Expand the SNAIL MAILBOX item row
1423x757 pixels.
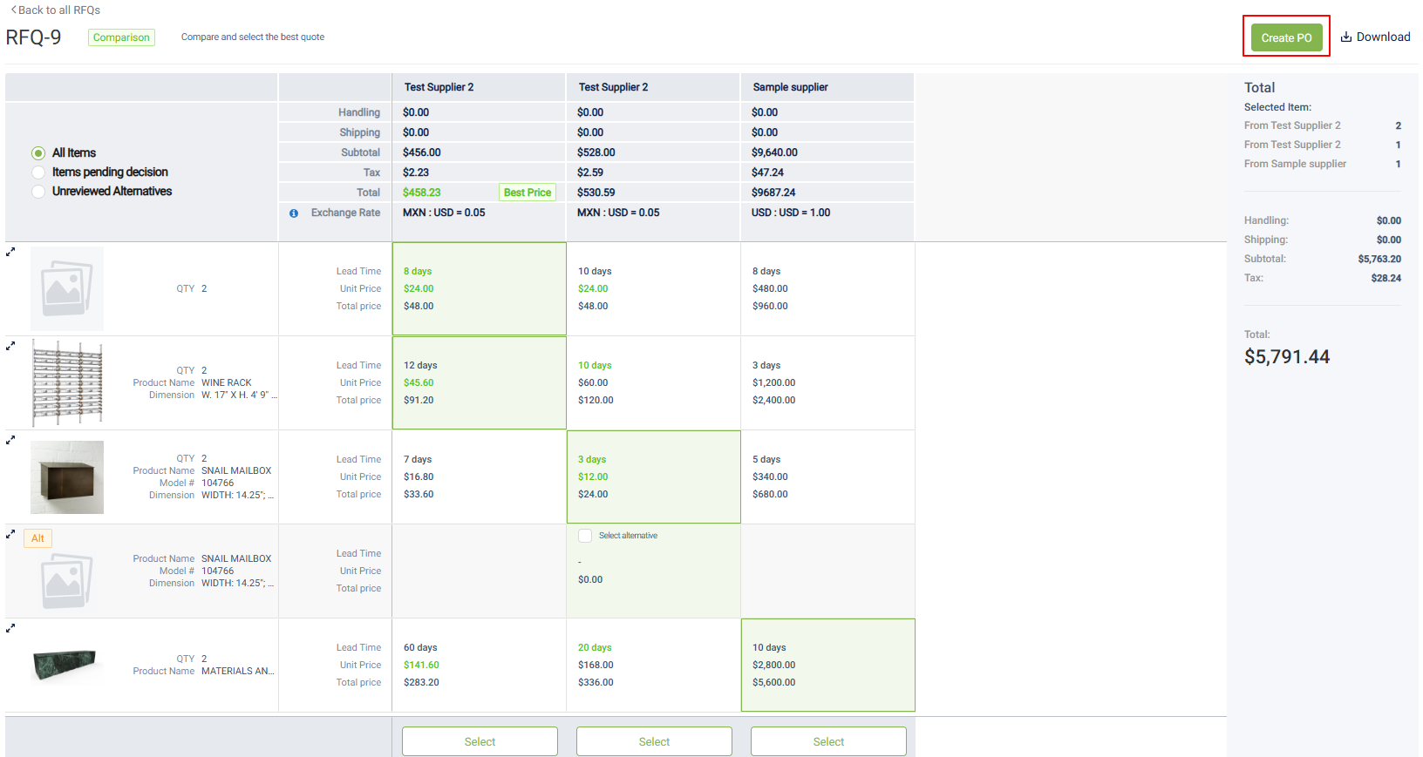10,440
